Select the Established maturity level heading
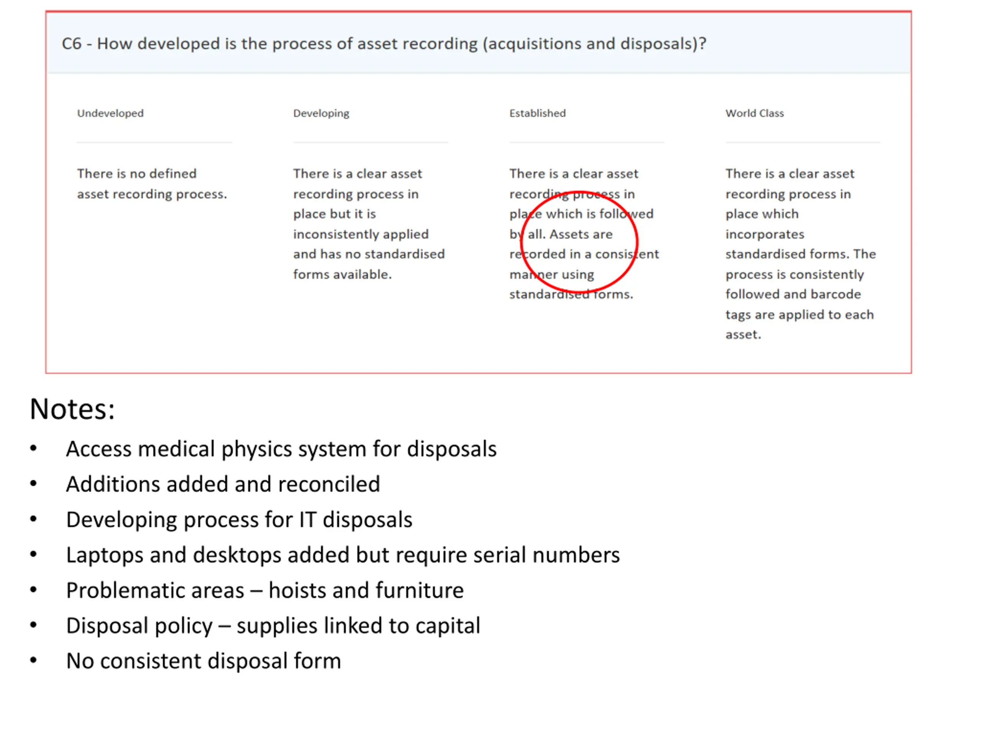The image size is (981, 736). (x=538, y=113)
